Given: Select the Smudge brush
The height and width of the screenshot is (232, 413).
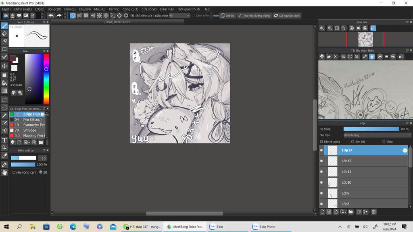Looking at the screenshot, I should [27, 130].
